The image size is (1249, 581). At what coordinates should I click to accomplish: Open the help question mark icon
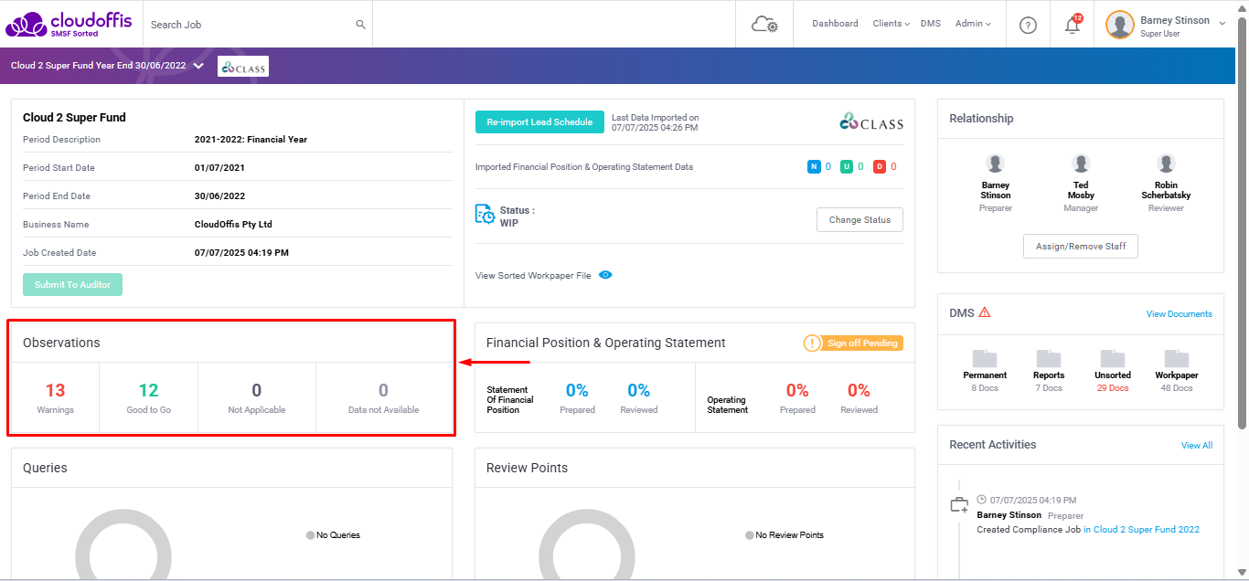(1028, 26)
